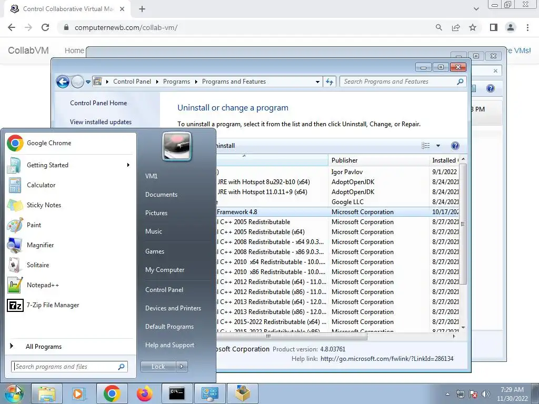Open Devices and Printers
Image resolution: width=539 pixels, height=404 pixels.
[173, 308]
